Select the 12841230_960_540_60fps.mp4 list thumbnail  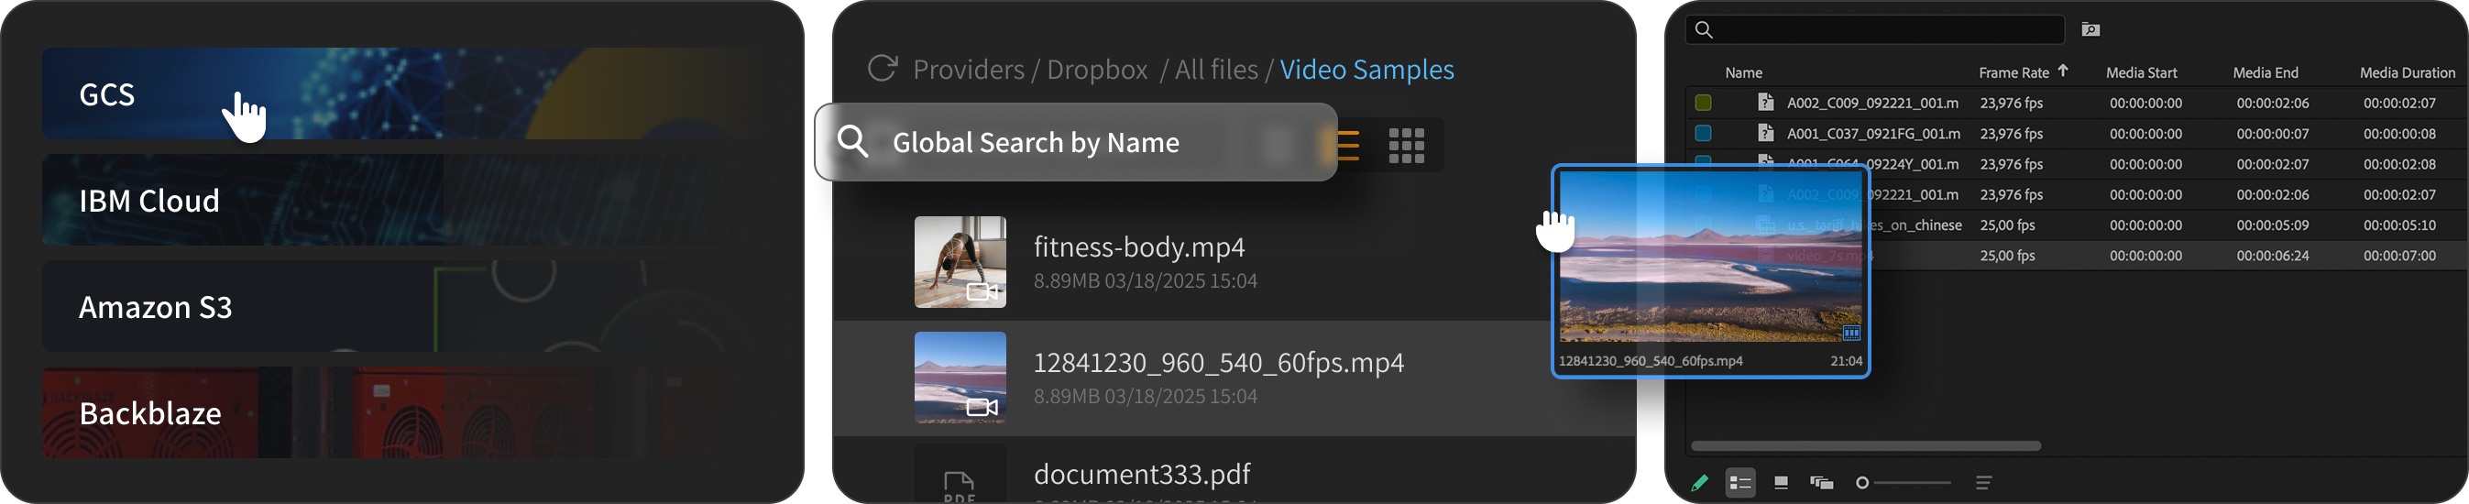tap(960, 378)
